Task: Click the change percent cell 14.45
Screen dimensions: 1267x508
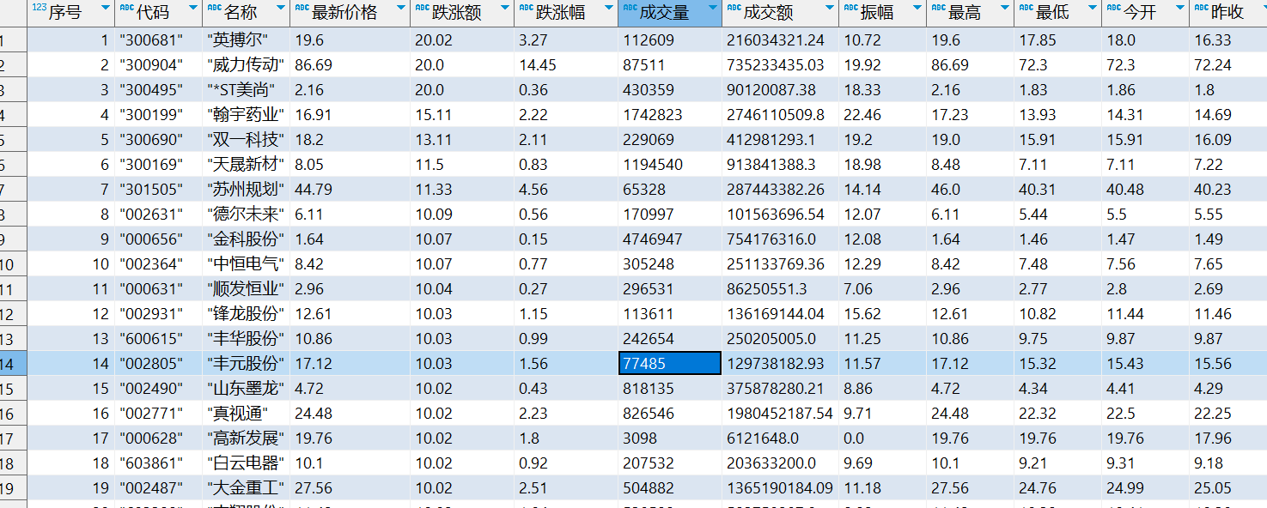Action: [x=566, y=65]
